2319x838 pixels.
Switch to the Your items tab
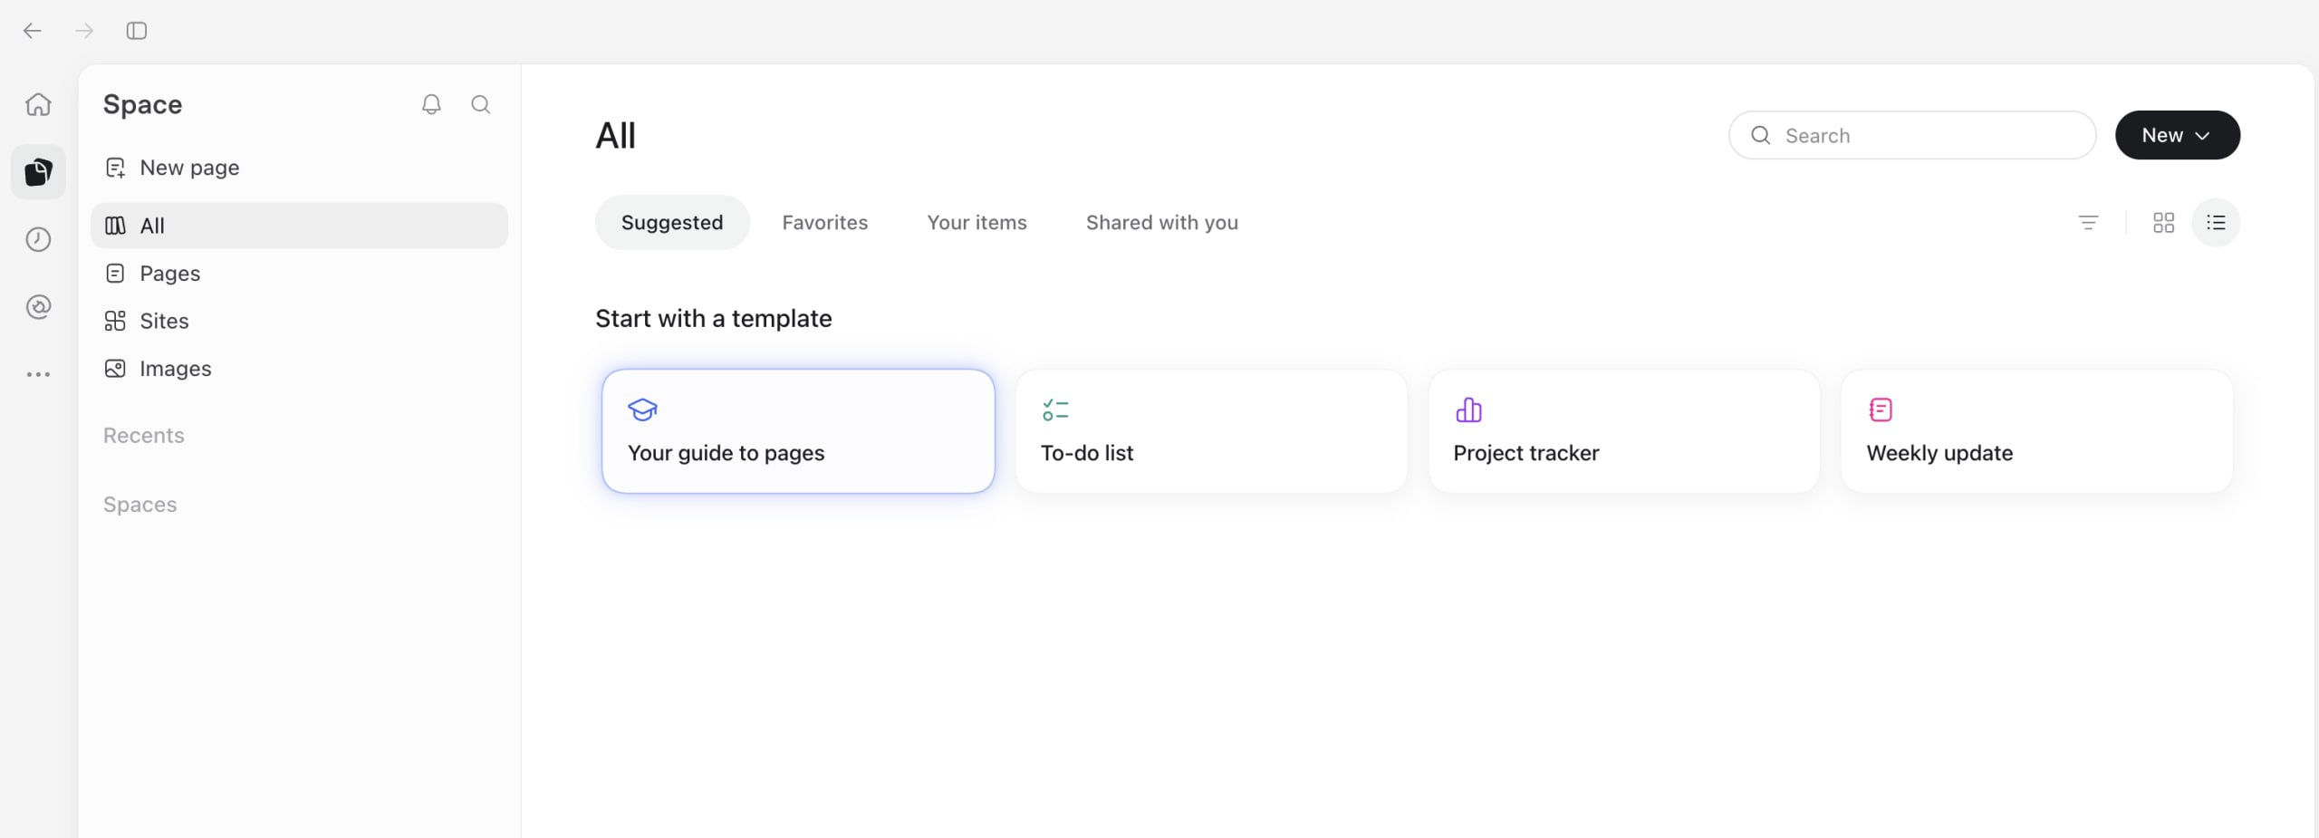point(977,223)
